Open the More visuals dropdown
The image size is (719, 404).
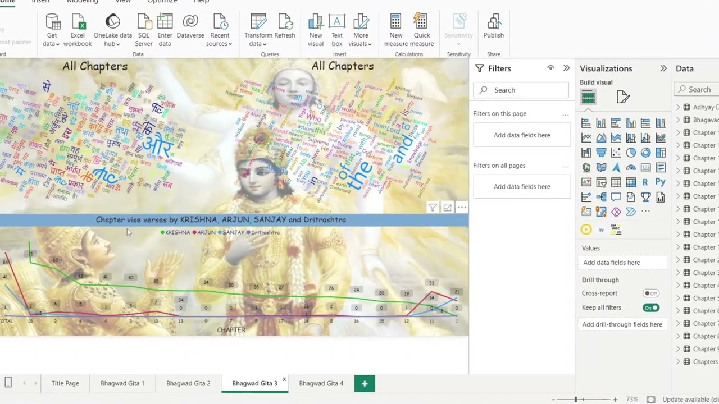point(361,44)
